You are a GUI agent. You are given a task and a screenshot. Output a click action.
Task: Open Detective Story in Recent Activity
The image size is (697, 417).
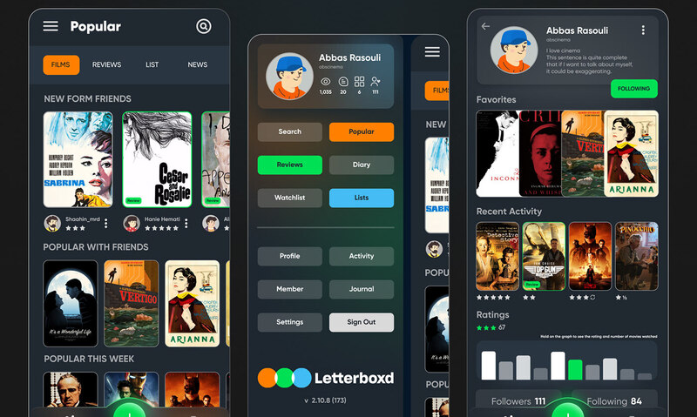pyautogui.click(x=497, y=256)
